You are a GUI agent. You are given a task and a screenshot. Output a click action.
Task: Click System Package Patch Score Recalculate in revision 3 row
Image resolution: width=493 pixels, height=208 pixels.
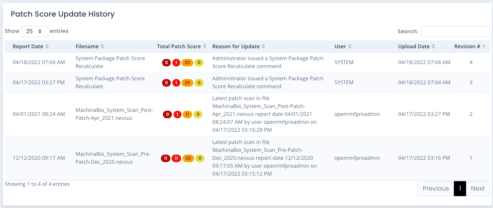point(110,83)
